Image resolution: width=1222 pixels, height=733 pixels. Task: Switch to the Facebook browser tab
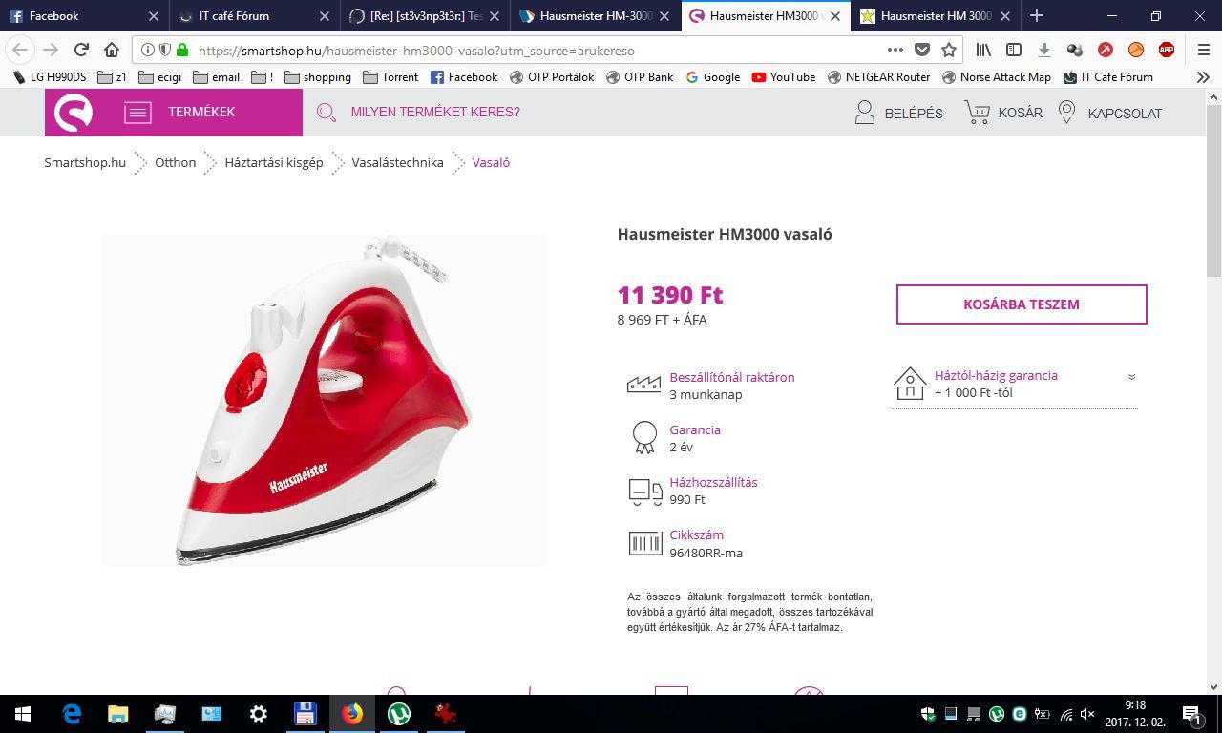[84, 15]
